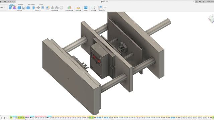
Task: Click the gray circular icon in Assemble group
Action: [x=62, y=8]
